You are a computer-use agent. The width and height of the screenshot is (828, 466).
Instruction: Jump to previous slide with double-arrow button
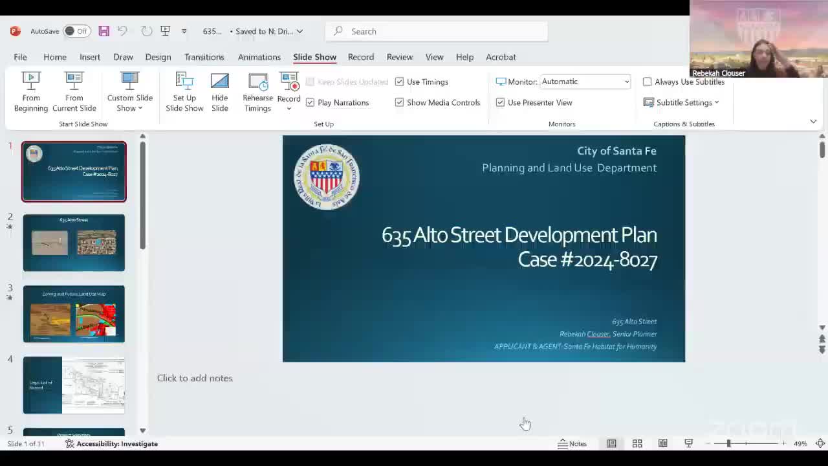pos(822,338)
